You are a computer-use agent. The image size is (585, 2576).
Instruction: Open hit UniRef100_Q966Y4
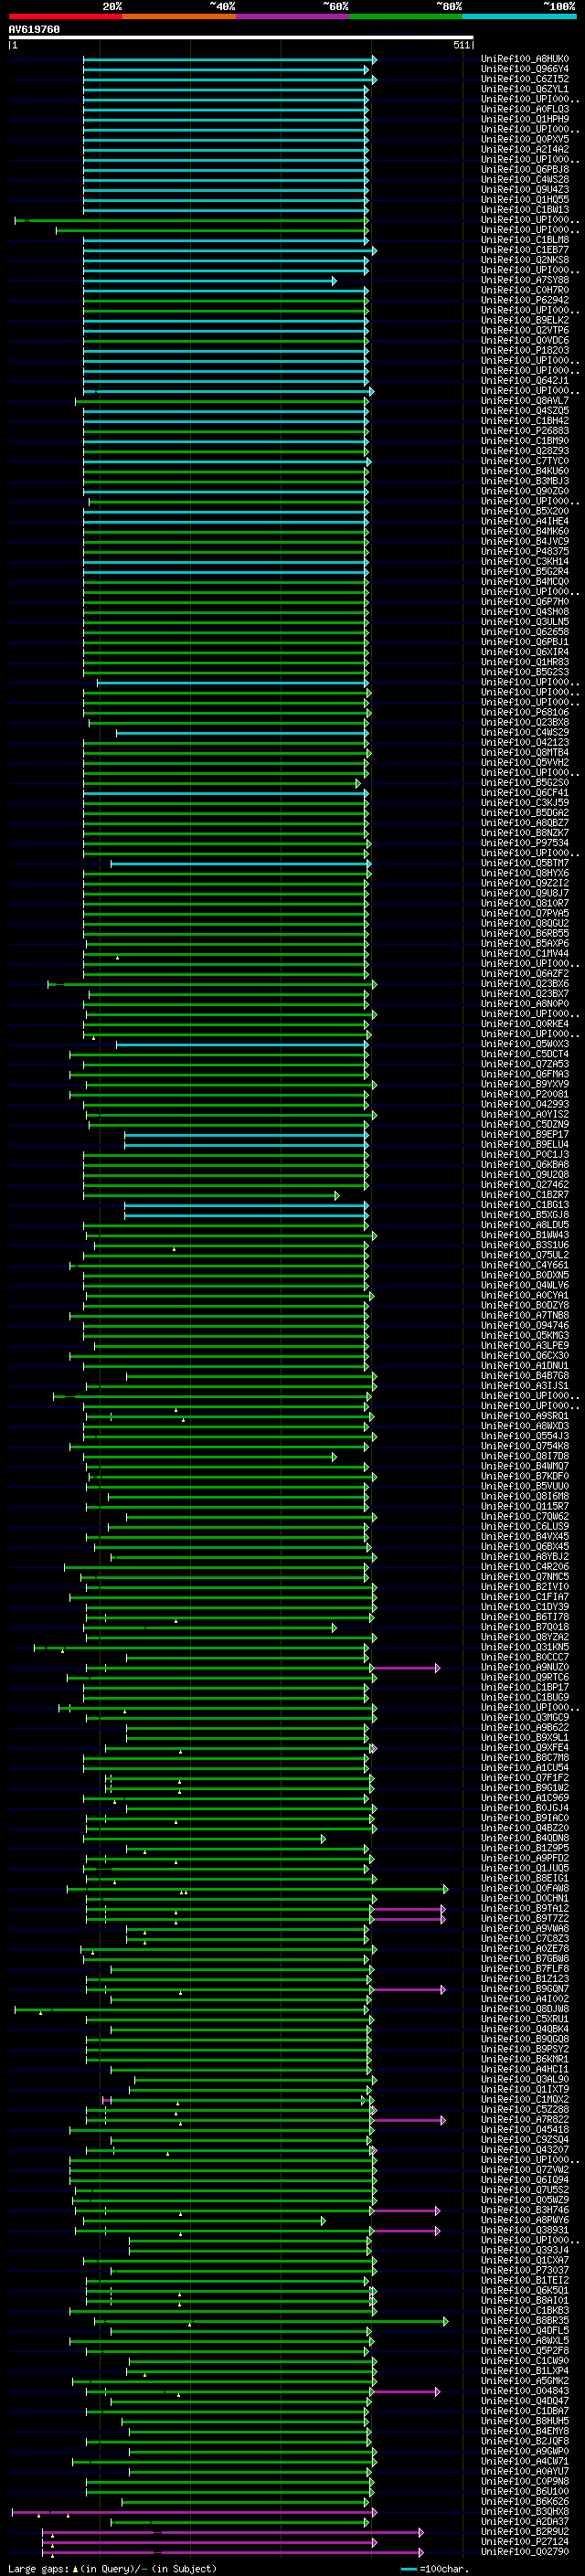click(x=525, y=69)
